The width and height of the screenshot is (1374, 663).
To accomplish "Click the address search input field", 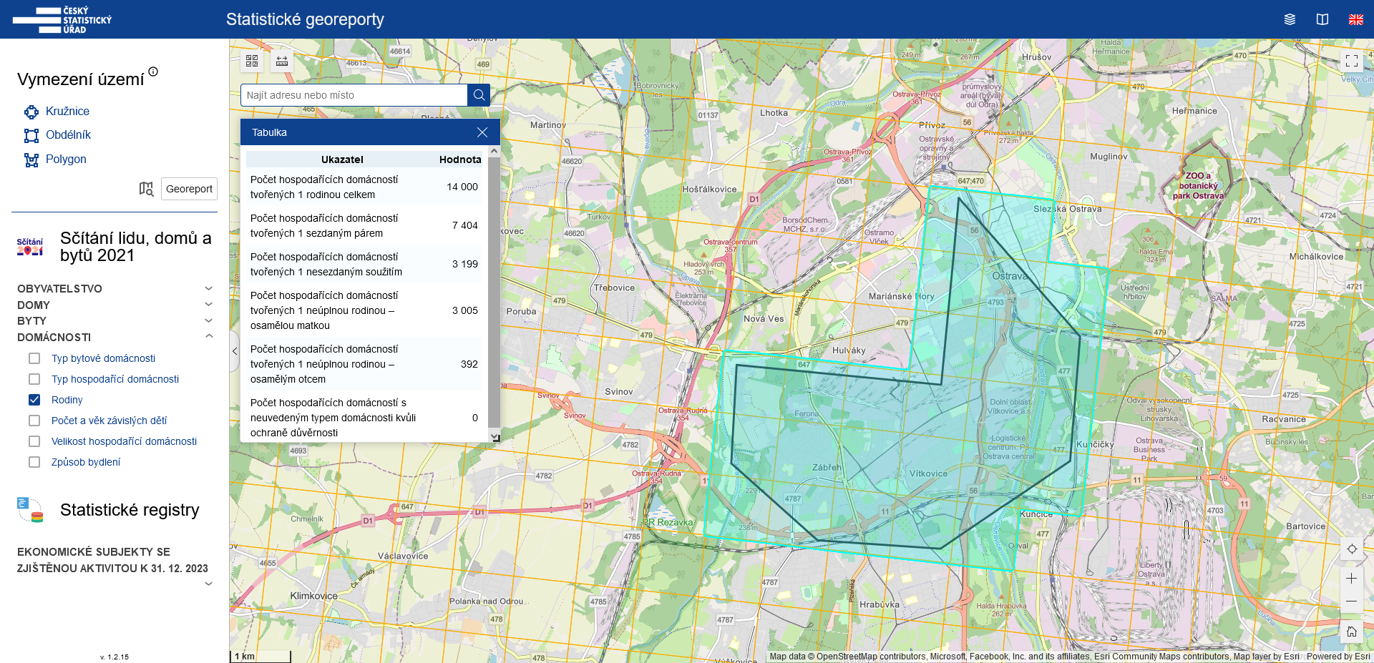I will tap(354, 95).
